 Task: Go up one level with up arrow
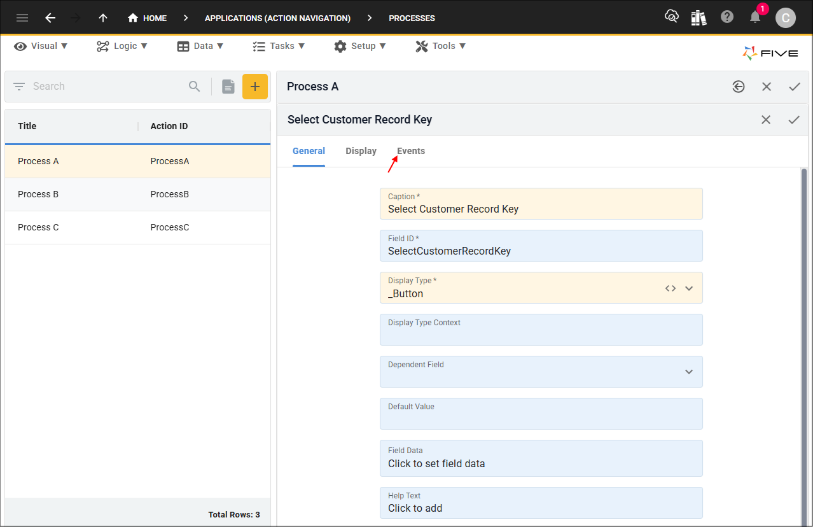tap(103, 18)
